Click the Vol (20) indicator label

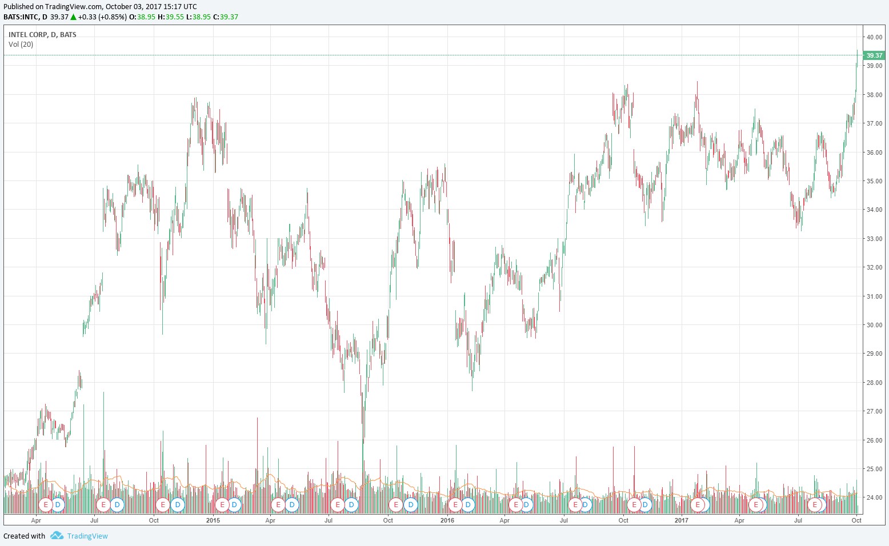tap(21, 45)
